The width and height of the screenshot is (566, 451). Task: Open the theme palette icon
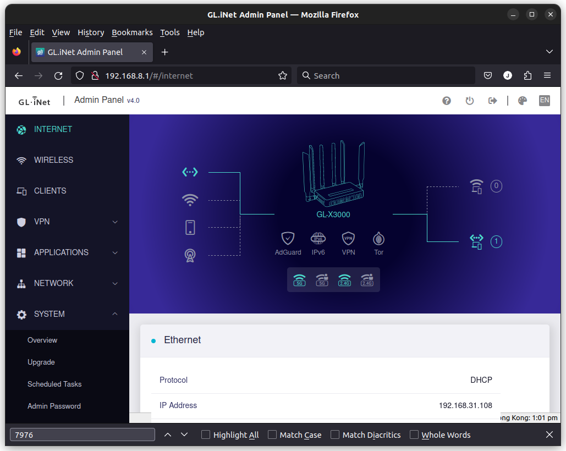(523, 101)
